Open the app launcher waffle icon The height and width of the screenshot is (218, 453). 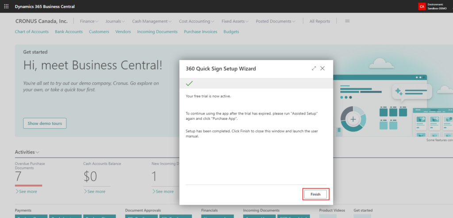(x=6, y=6)
